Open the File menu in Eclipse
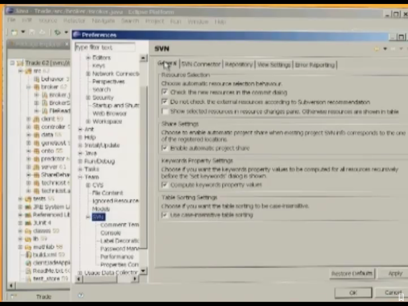408x306 pixels. (11, 20)
